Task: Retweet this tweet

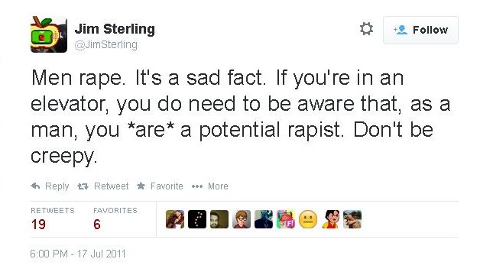Action: [x=103, y=186]
